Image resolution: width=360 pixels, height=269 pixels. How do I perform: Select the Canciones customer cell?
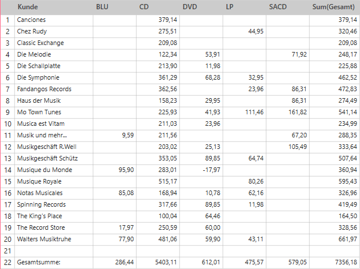[x=32, y=20]
